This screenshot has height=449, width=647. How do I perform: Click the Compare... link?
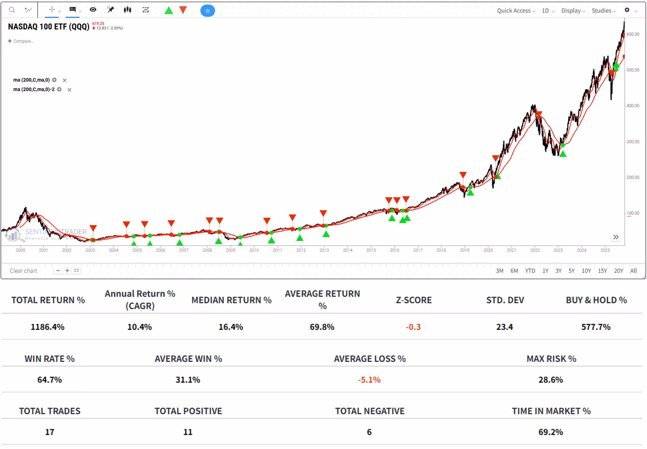23,41
